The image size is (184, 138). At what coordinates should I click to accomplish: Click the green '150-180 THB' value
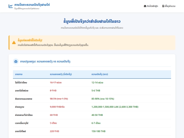[x=98, y=131]
